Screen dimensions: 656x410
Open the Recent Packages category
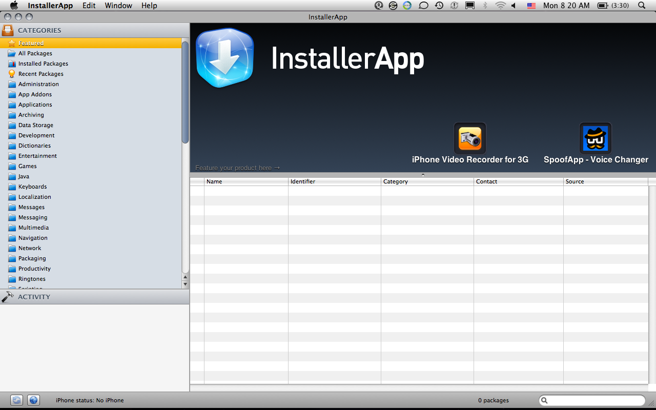(40, 74)
